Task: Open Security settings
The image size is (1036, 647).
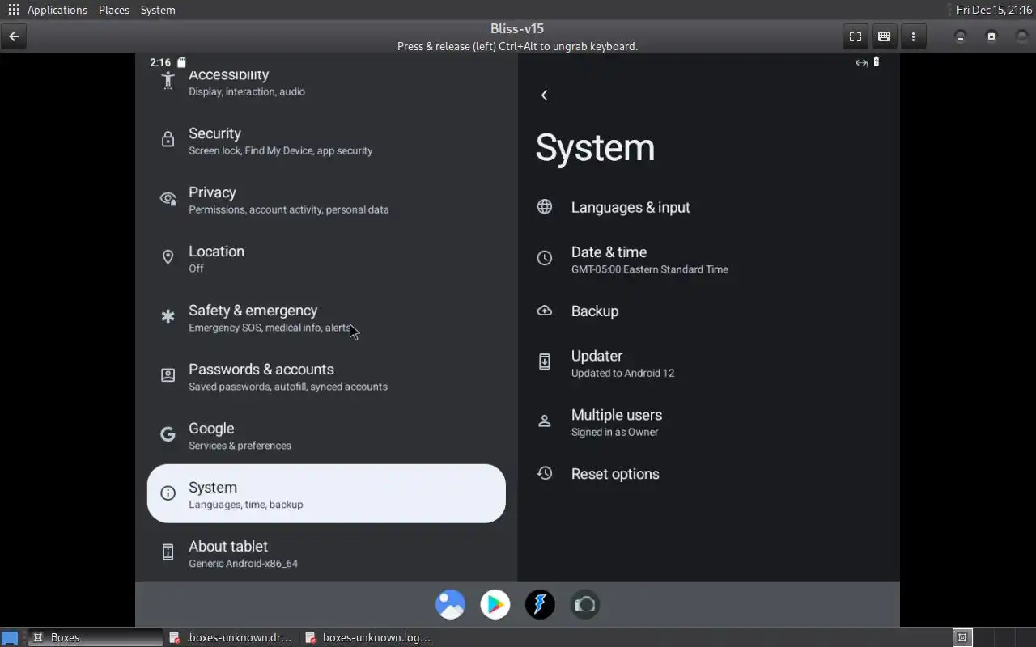Action: (x=326, y=141)
